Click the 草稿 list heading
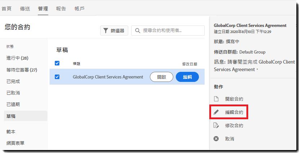 tap(62, 50)
